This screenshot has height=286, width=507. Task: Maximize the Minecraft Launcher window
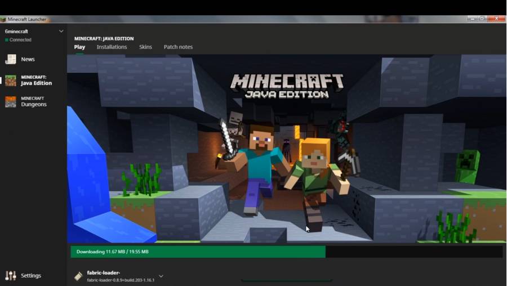482,19
